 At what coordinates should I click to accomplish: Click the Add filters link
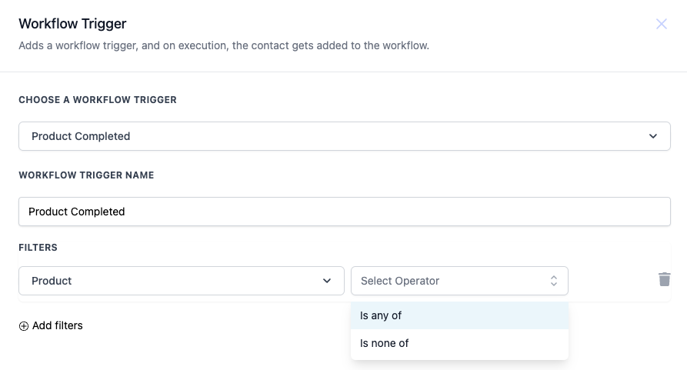(x=58, y=326)
